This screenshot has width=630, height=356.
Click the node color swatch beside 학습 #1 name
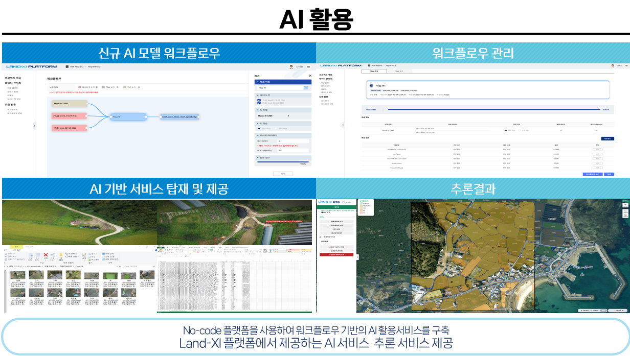(x=306, y=88)
